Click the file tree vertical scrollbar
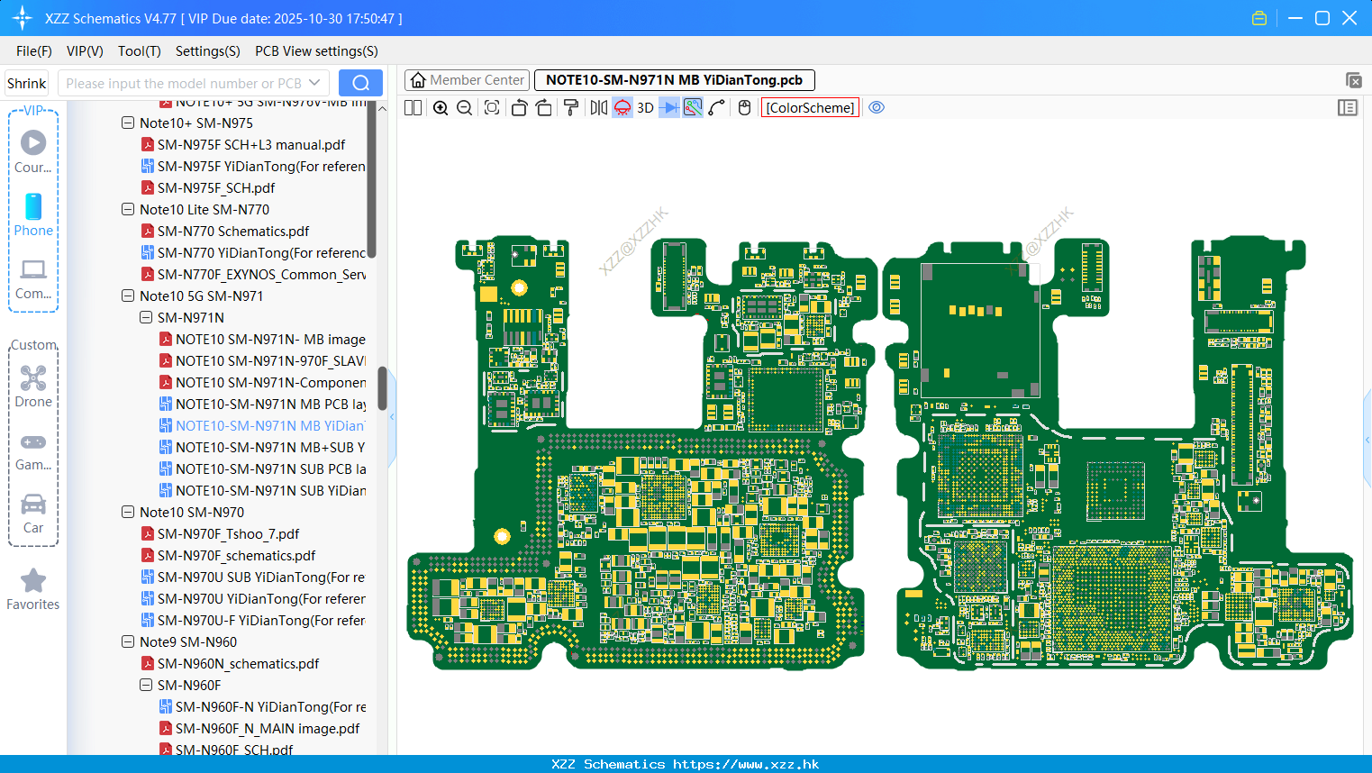 click(382, 388)
